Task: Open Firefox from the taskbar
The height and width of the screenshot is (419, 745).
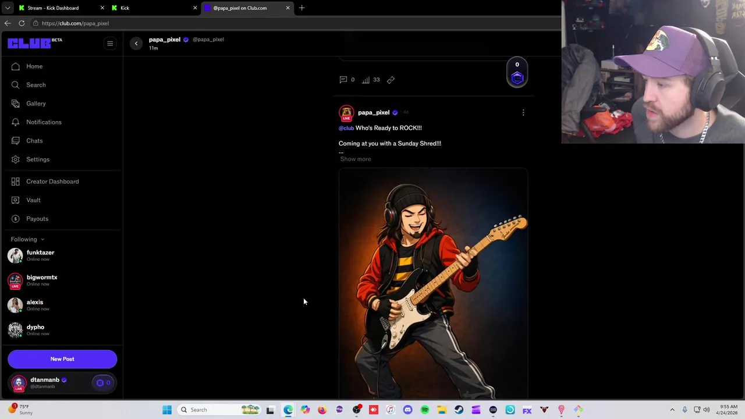Action: click(322, 410)
